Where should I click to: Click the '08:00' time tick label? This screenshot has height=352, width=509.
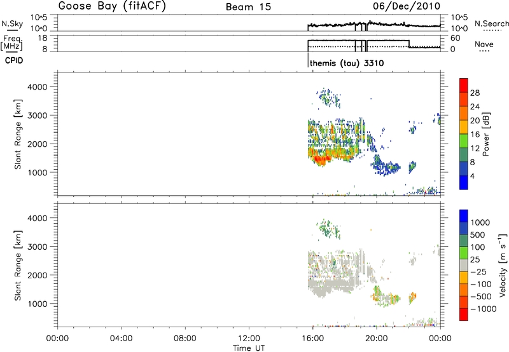(185, 339)
